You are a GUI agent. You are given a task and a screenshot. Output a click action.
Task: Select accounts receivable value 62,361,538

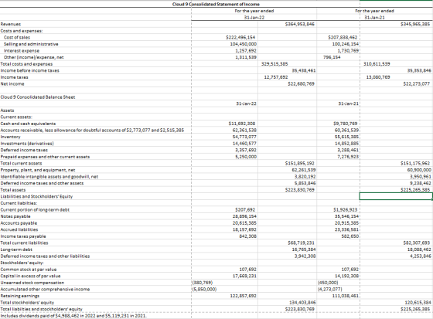[x=244, y=130]
